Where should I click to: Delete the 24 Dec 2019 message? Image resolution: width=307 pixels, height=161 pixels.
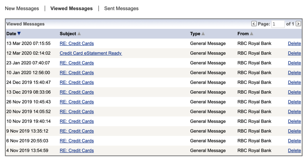294,82
